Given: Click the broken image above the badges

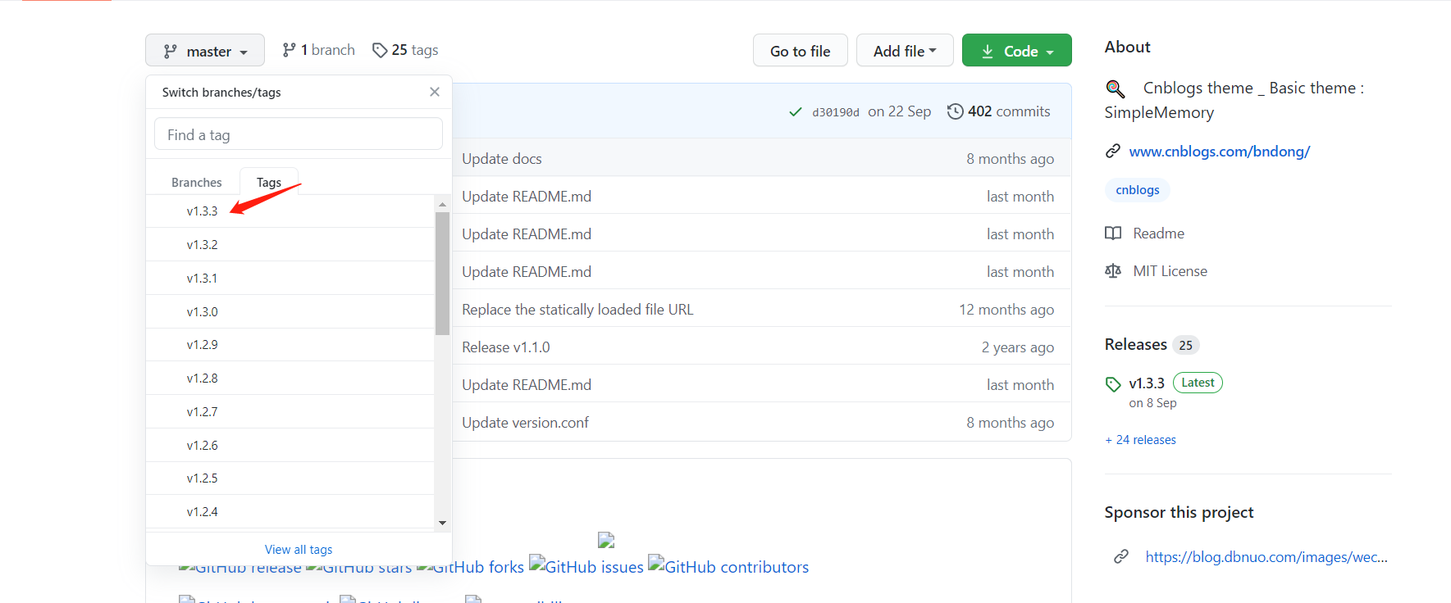Looking at the screenshot, I should point(606,540).
